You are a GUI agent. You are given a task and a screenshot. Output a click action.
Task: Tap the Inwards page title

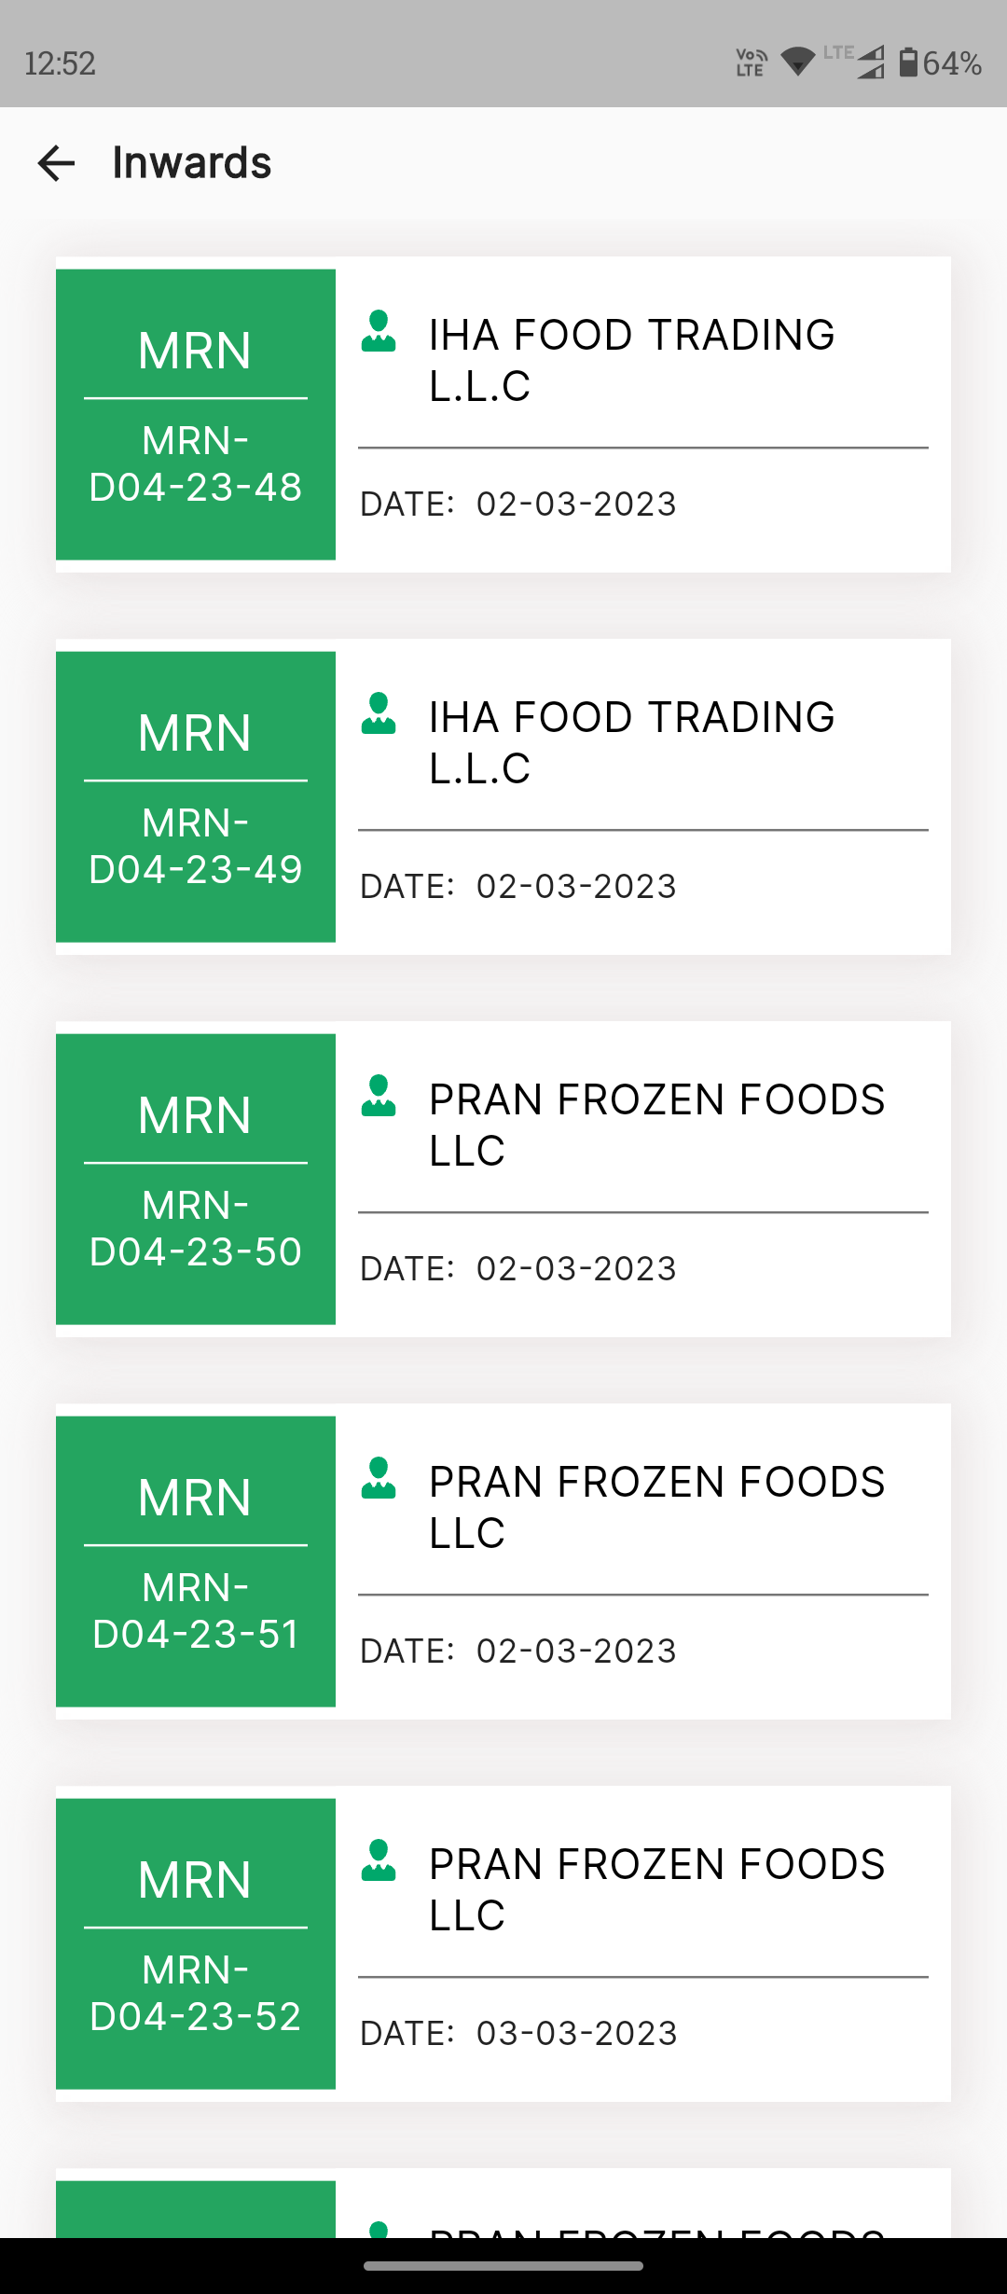point(192,163)
